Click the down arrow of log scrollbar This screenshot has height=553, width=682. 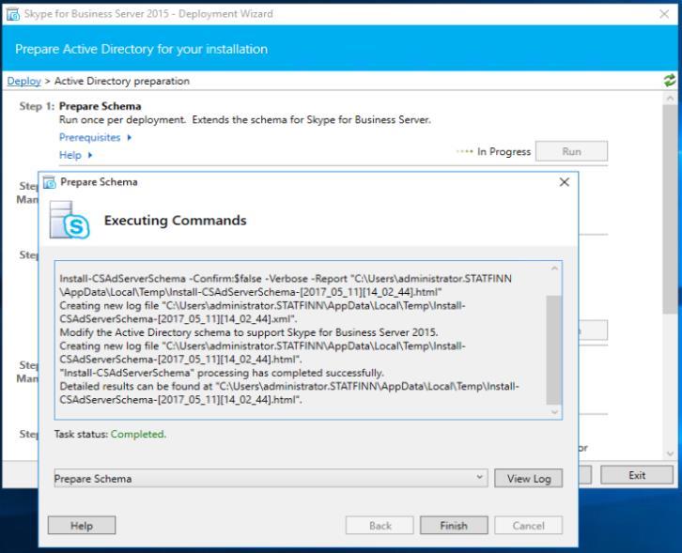pos(554,412)
